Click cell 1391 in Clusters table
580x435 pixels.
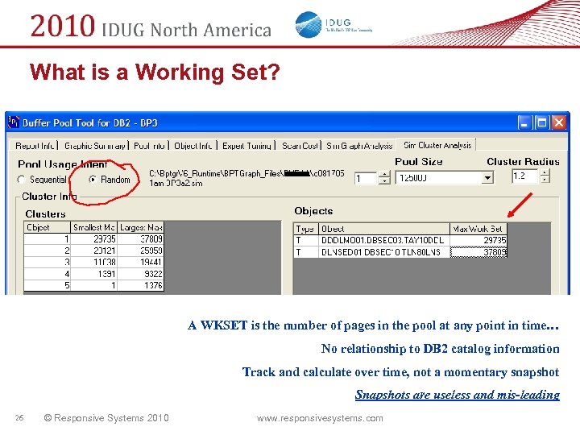pyautogui.click(x=93, y=274)
